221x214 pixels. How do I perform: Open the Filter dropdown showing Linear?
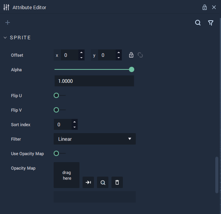pos(95,139)
